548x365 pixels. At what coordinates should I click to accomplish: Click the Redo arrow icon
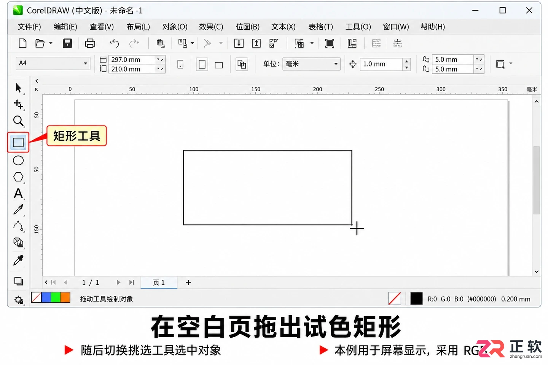tap(134, 43)
